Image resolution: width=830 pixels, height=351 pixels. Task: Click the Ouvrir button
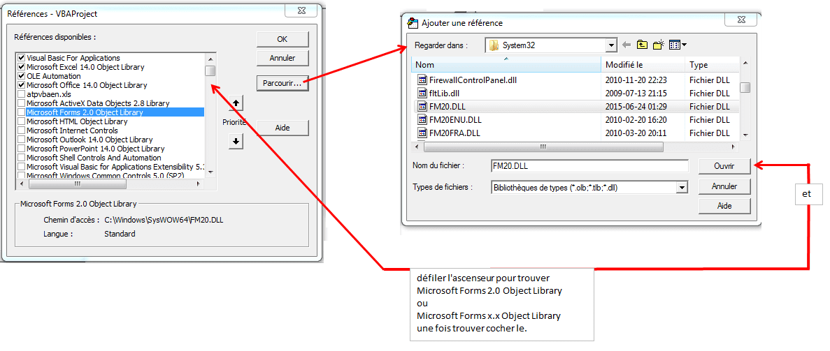(x=724, y=165)
